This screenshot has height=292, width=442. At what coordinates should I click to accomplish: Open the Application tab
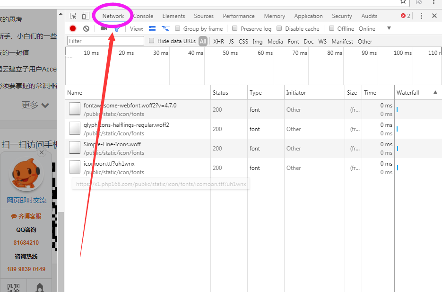(308, 16)
